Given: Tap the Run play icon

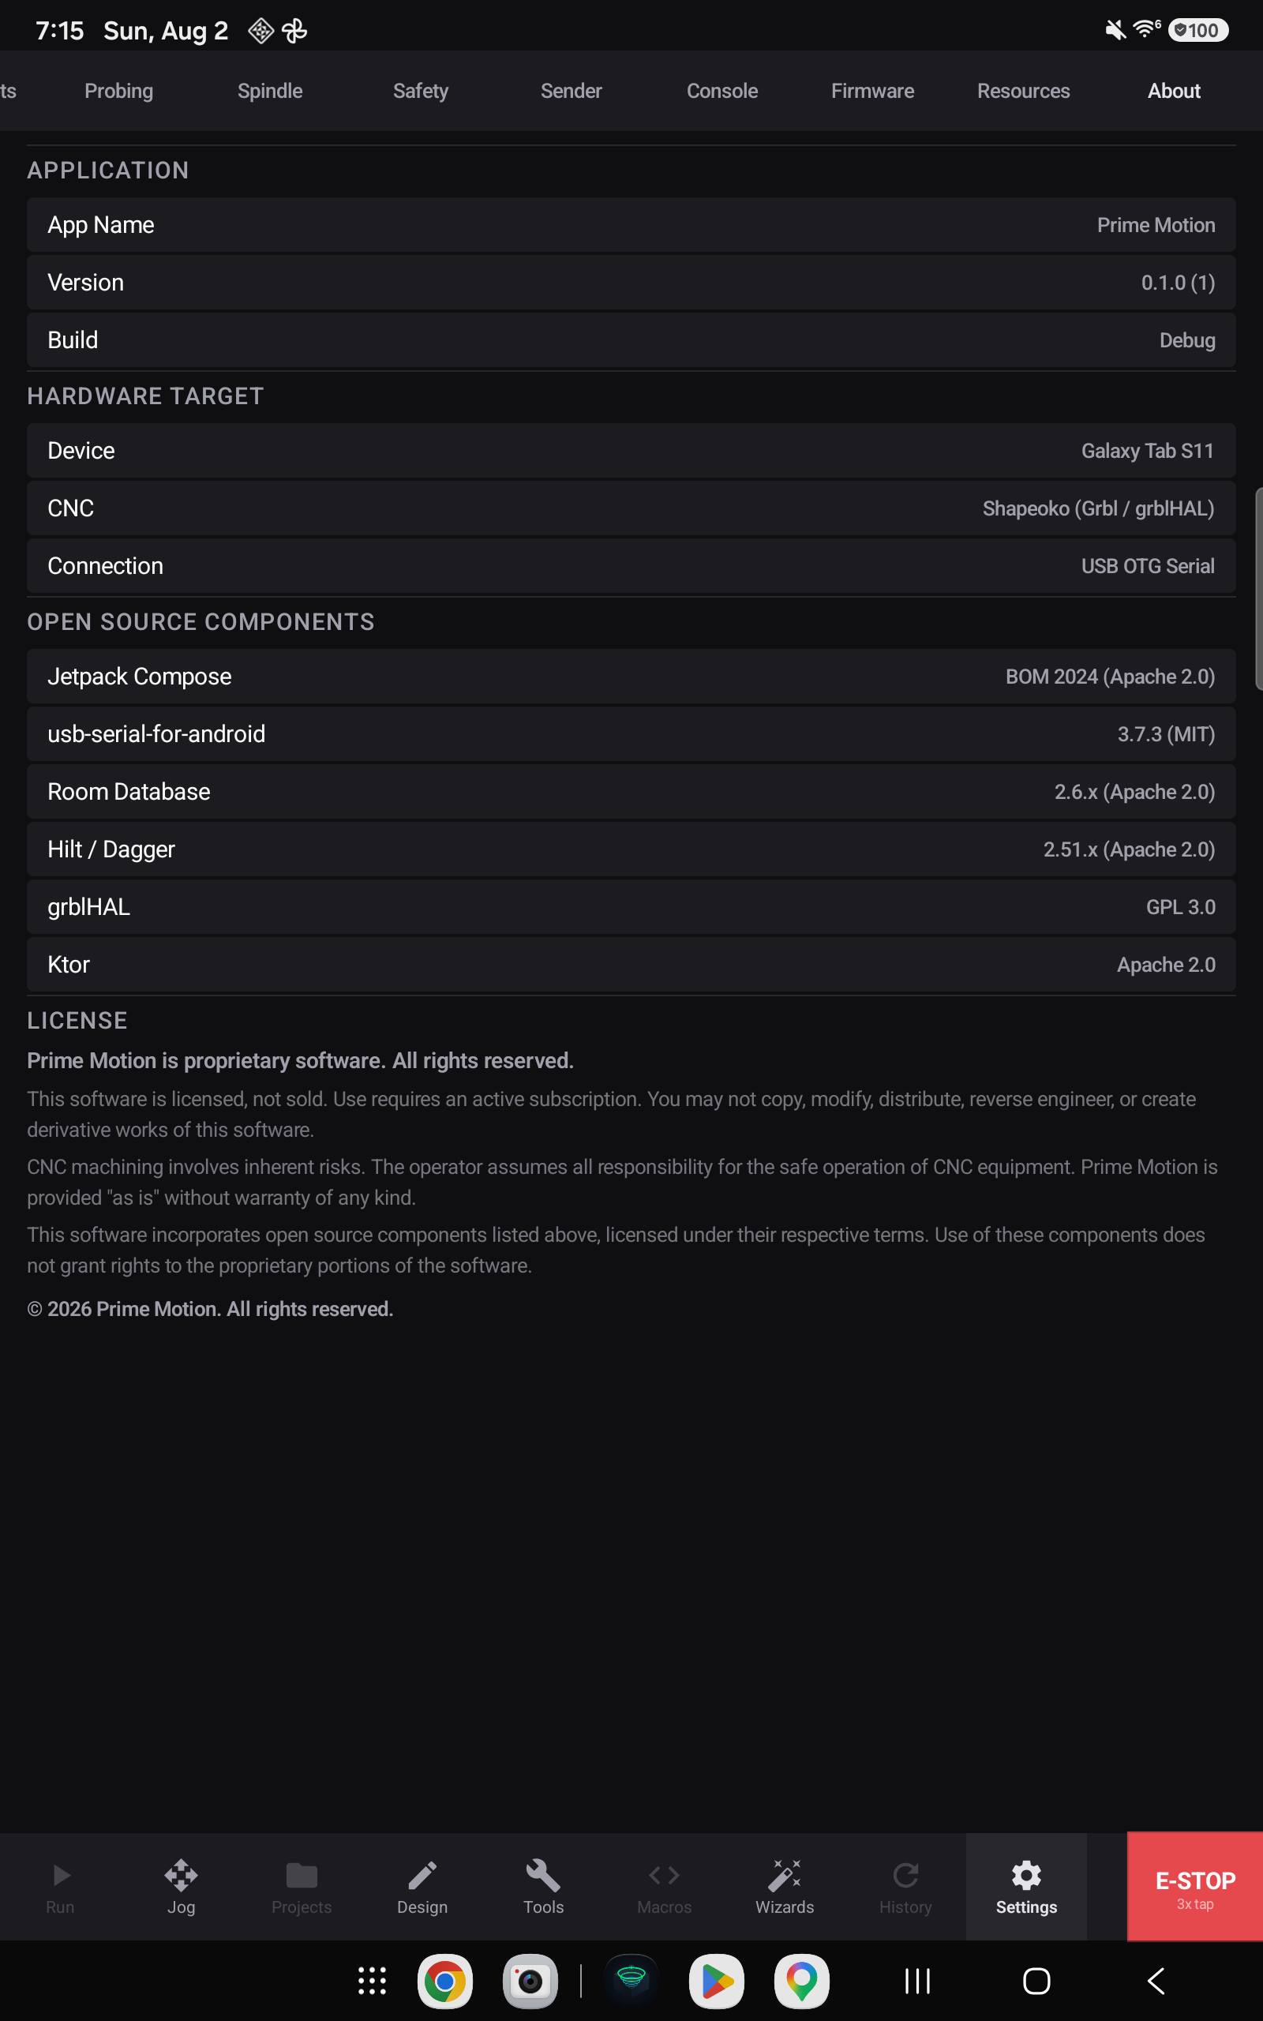Looking at the screenshot, I should point(60,1875).
